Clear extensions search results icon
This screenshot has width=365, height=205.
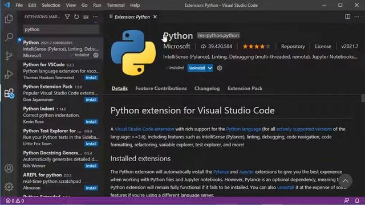pyautogui.click(x=86, y=17)
